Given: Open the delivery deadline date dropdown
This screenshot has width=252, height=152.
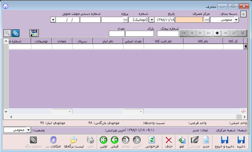Looking at the screenshot, I should [53, 20].
